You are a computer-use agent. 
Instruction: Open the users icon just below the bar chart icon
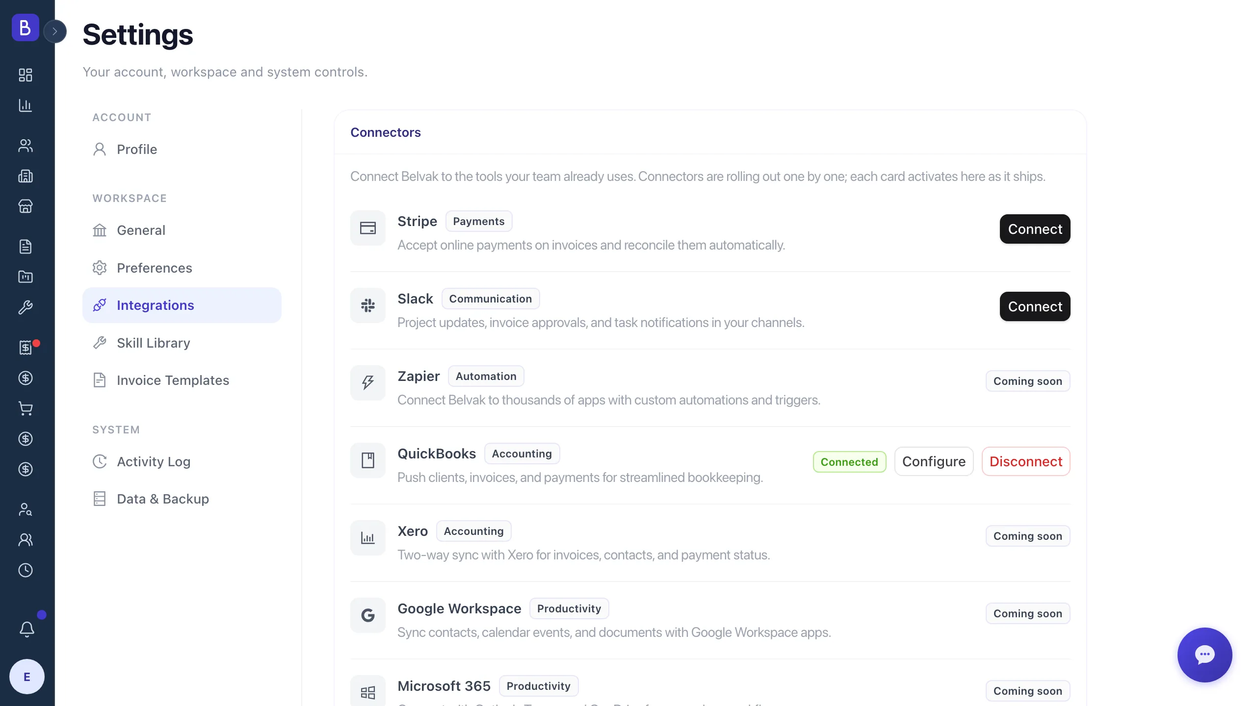26,146
